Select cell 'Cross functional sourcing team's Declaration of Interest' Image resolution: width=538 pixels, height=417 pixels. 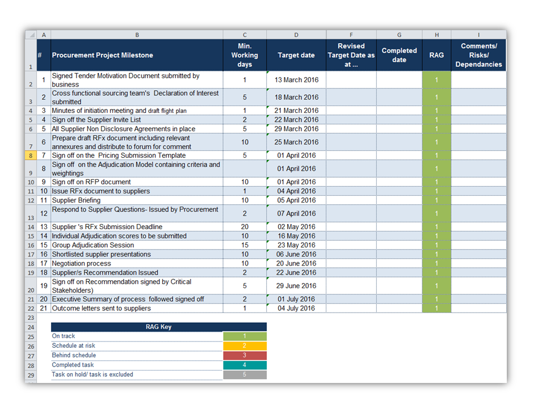click(137, 98)
